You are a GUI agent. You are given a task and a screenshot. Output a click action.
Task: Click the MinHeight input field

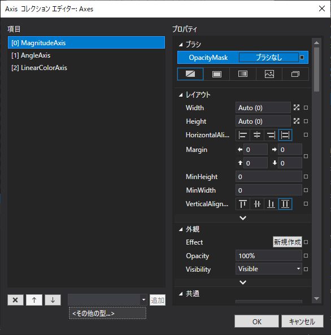(x=269, y=177)
